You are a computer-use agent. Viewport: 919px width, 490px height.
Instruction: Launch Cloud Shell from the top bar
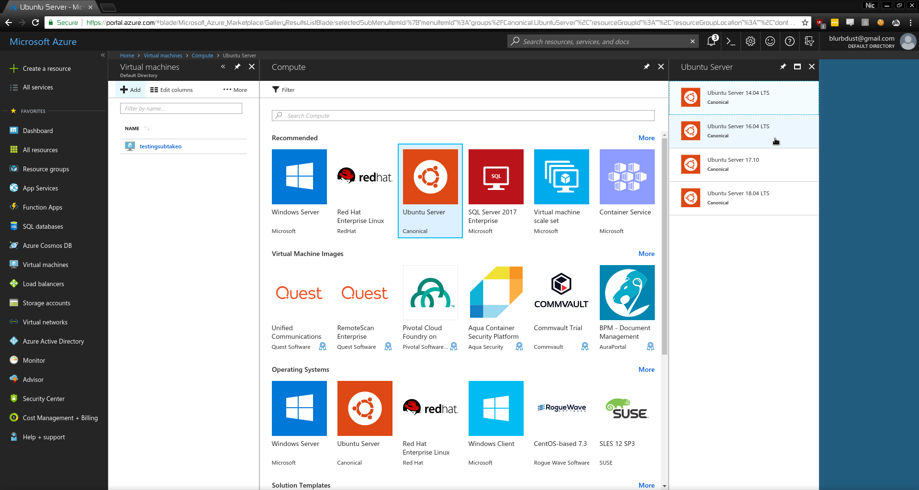731,42
